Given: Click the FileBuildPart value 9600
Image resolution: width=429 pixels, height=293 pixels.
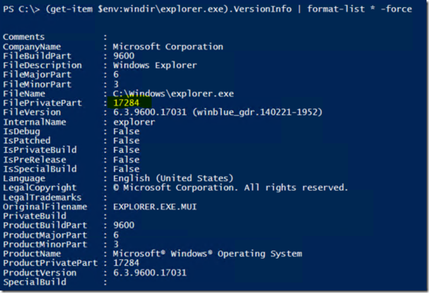Looking at the screenshot, I should click(123, 56).
